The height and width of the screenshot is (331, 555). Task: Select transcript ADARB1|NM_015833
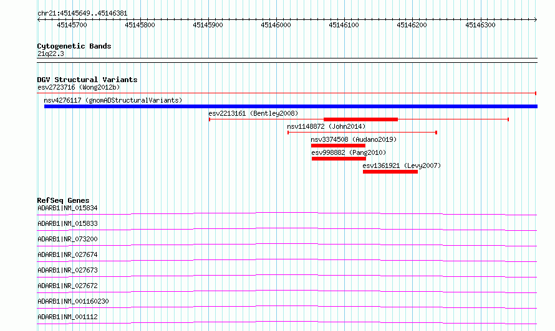pyautogui.click(x=67, y=223)
